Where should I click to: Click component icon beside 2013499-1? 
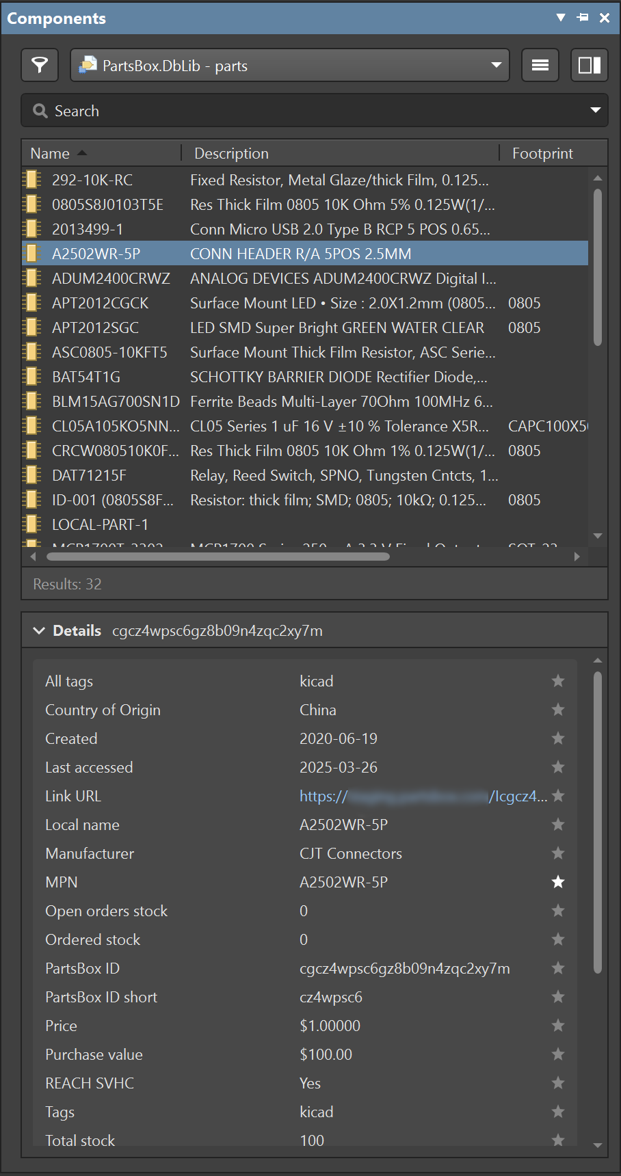(x=31, y=229)
